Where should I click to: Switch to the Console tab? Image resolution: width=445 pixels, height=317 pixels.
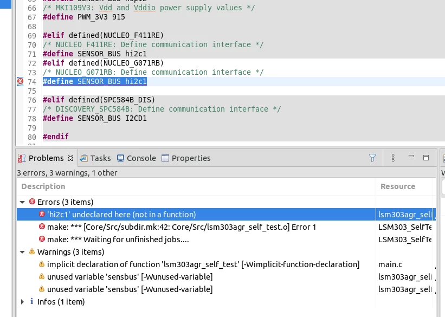[x=137, y=158]
